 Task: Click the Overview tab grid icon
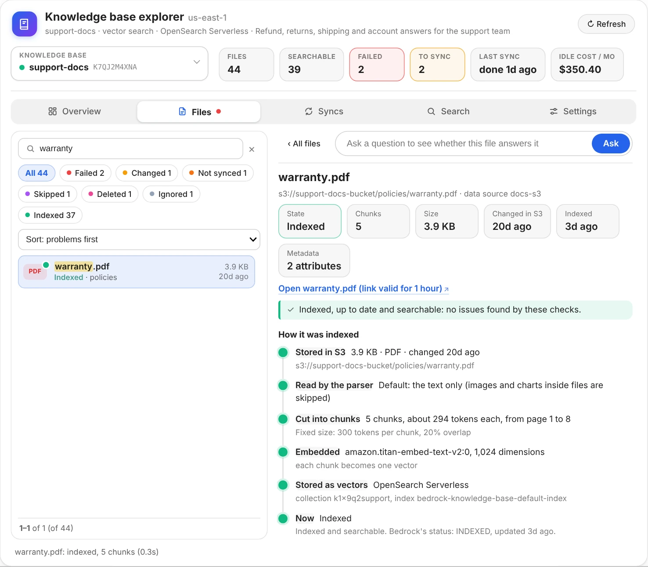pyautogui.click(x=52, y=112)
